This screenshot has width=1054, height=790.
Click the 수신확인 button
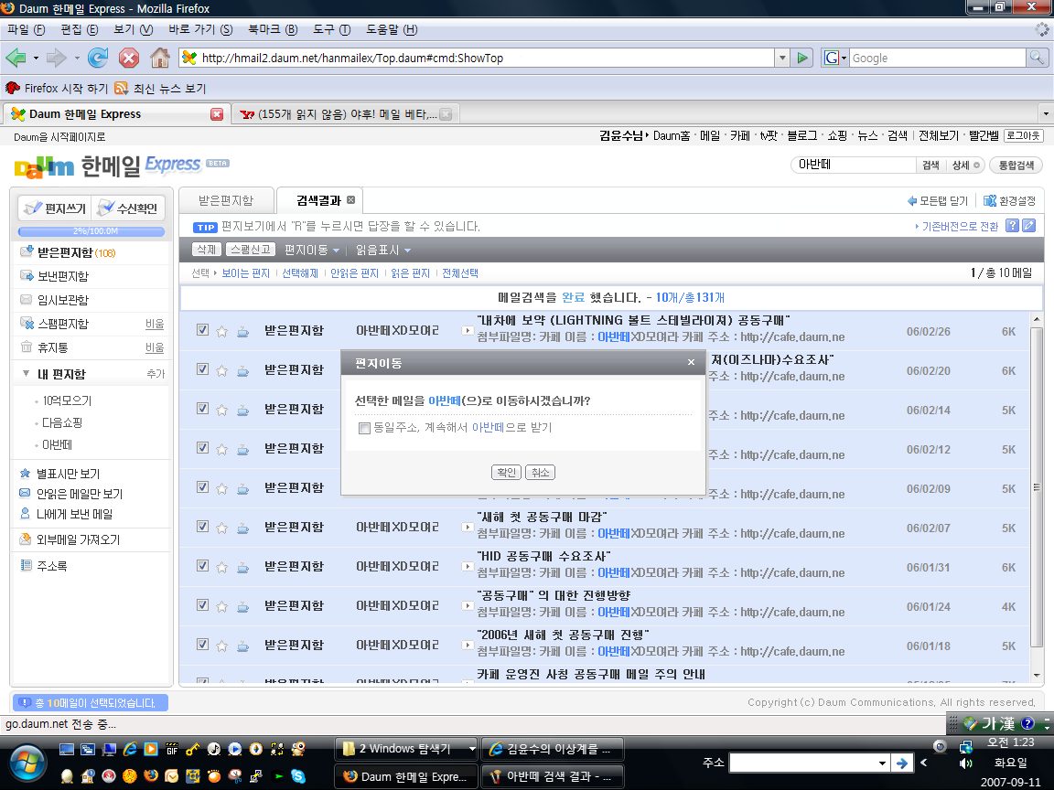[x=128, y=208]
